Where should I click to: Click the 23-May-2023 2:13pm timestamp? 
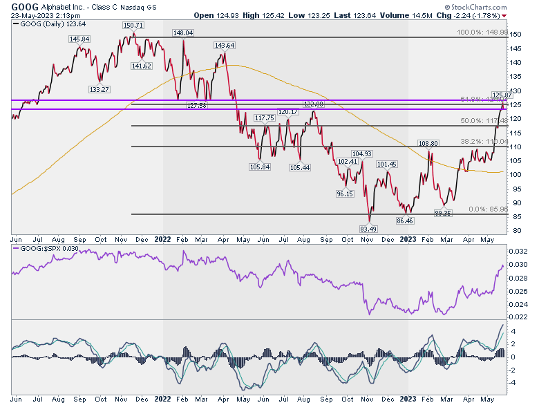[x=46, y=15]
